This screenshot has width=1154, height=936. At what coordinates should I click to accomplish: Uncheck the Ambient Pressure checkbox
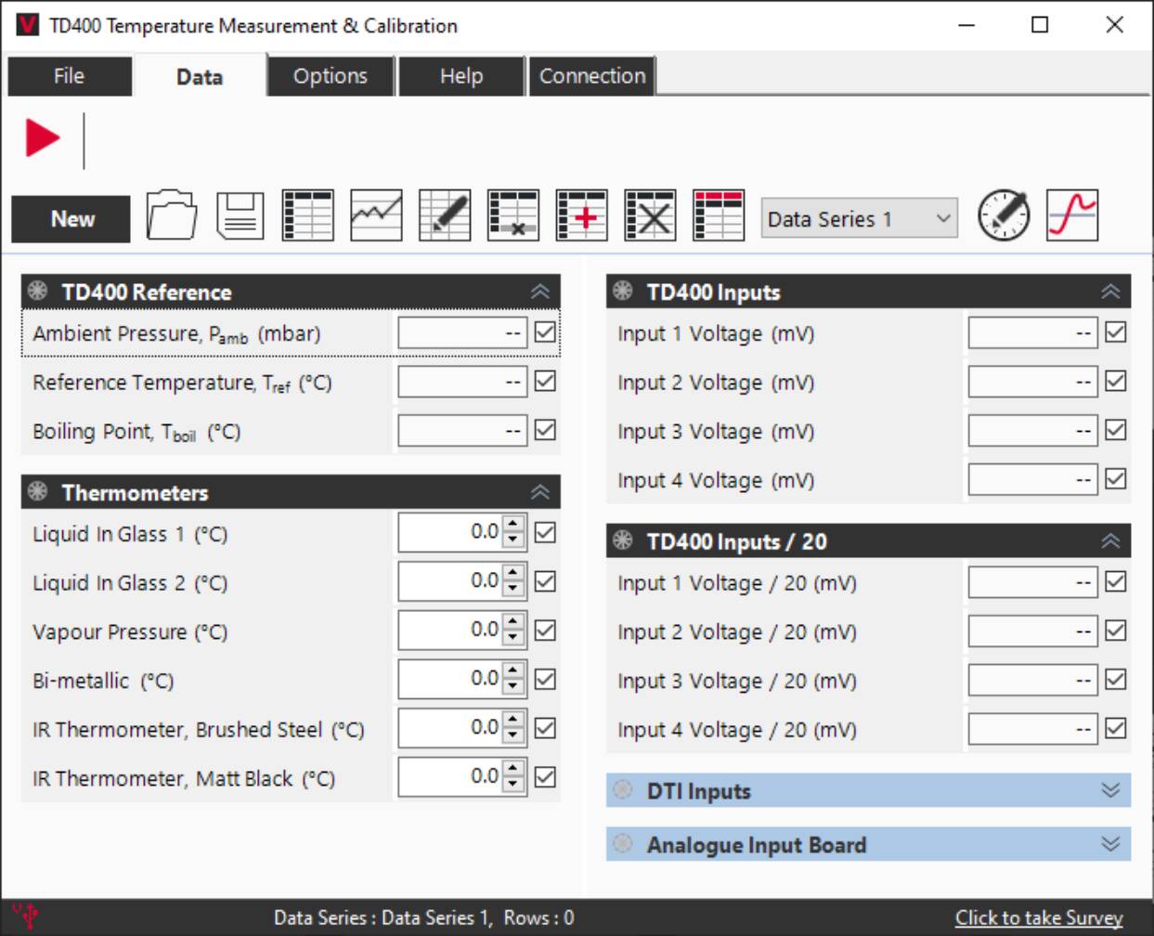[545, 331]
